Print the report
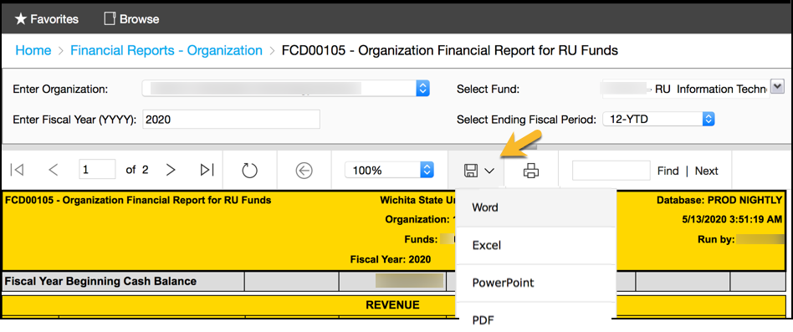This screenshot has height=332, width=793. [x=531, y=171]
